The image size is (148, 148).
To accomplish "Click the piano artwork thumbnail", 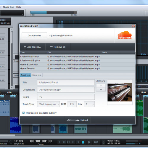I will [120, 92].
